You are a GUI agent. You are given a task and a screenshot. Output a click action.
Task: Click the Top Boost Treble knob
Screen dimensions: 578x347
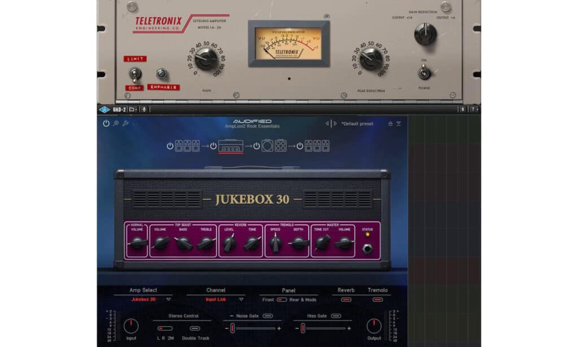[206, 243]
